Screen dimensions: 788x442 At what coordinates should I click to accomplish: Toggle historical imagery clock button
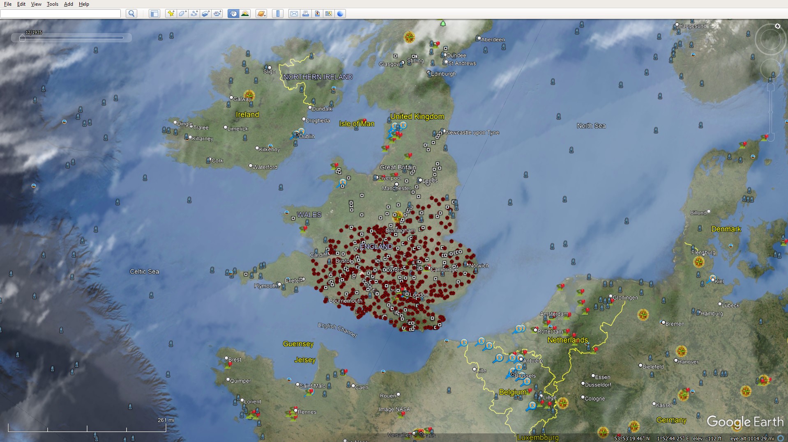[233, 14]
